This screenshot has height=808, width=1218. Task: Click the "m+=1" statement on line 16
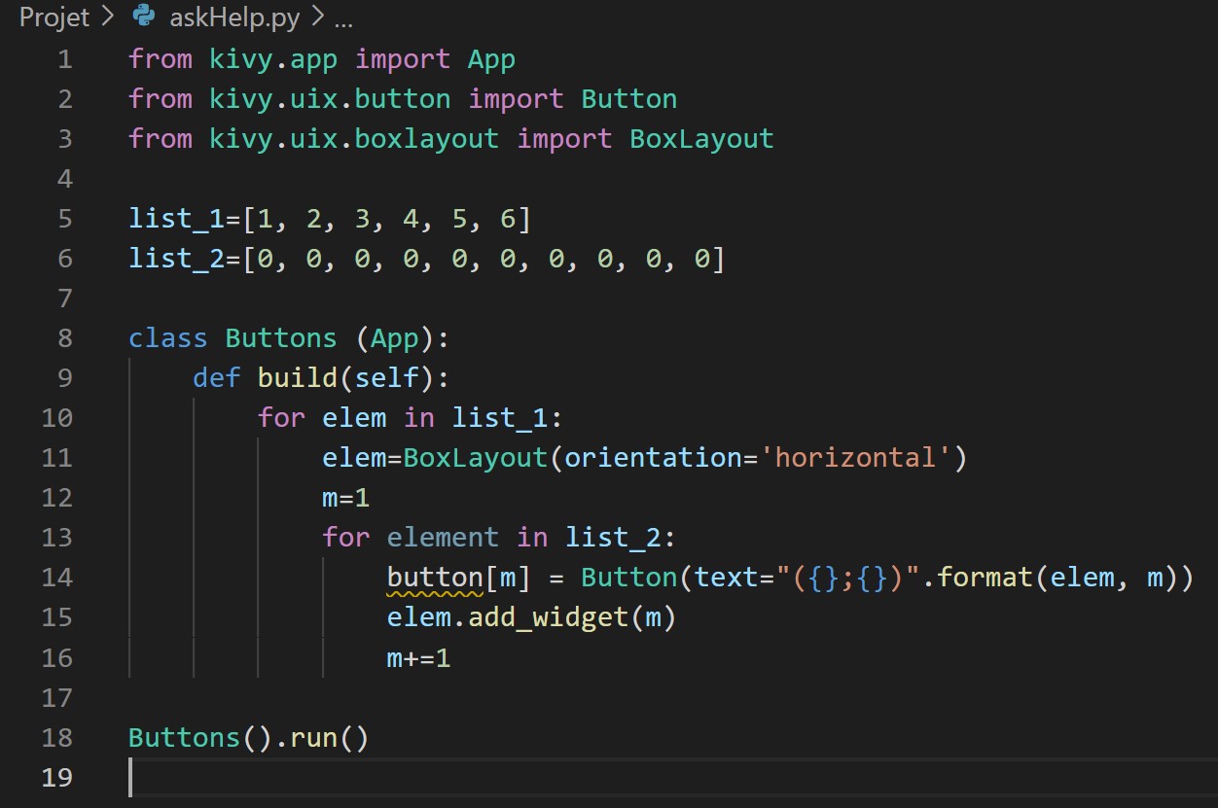[418, 657]
